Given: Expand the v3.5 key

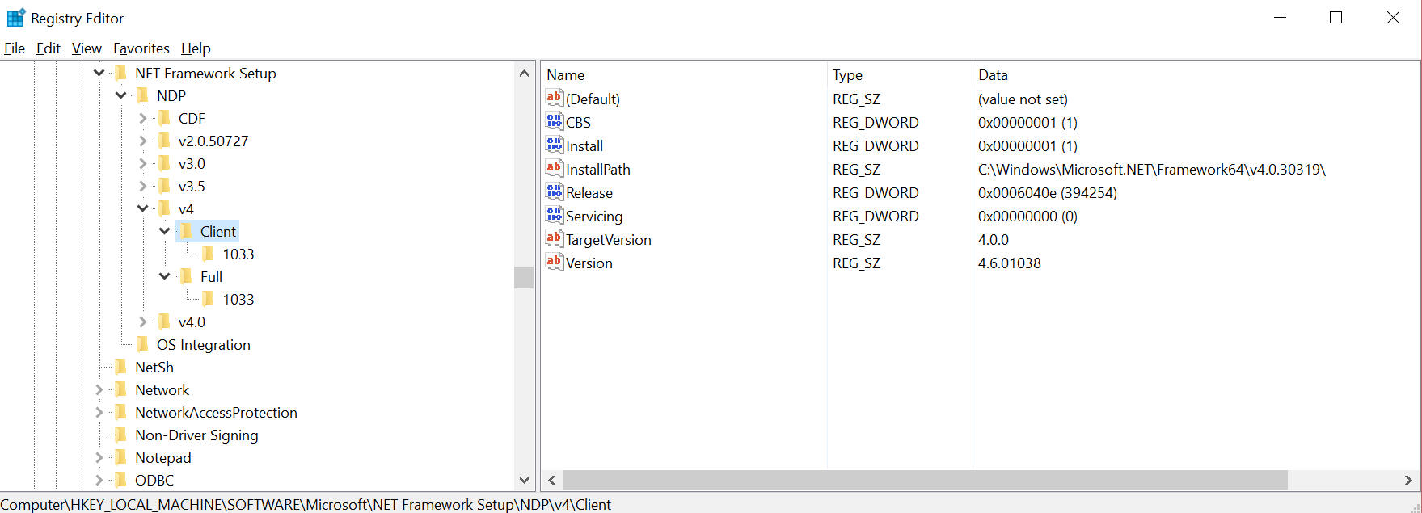Looking at the screenshot, I should 143,186.
